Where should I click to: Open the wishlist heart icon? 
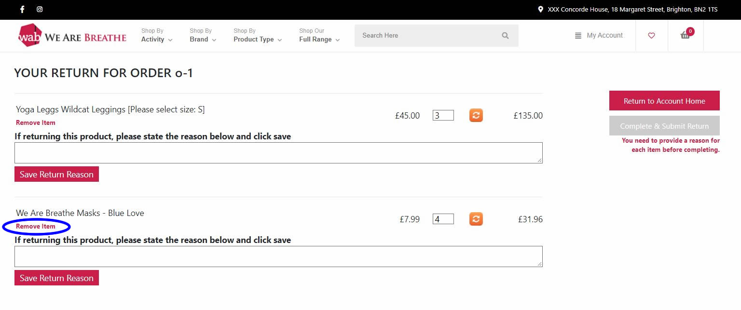(x=651, y=36)
